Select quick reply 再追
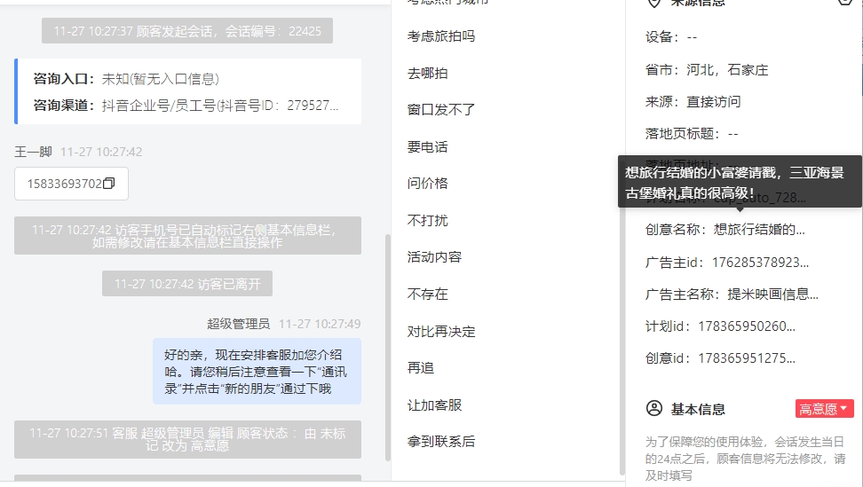The image size is (863, 487). (x=421, y=368)
